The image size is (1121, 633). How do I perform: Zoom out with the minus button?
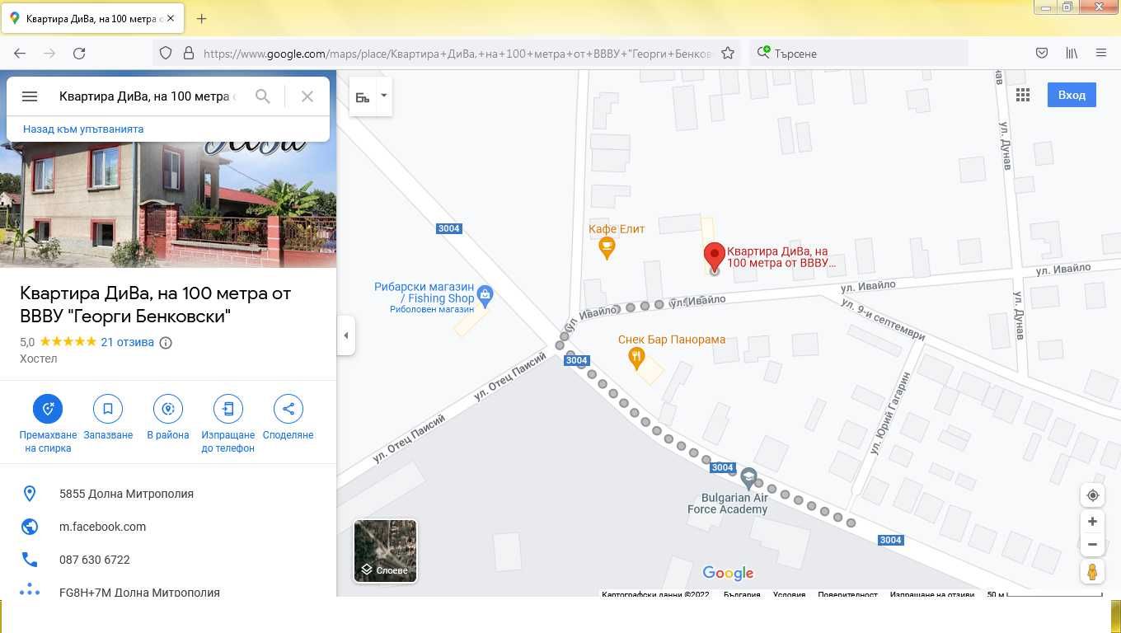1093,544
